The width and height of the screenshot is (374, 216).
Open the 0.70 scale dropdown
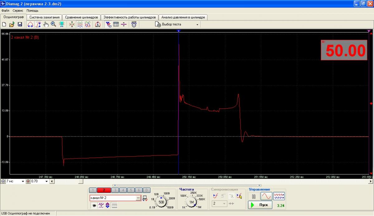click(47, 181)
